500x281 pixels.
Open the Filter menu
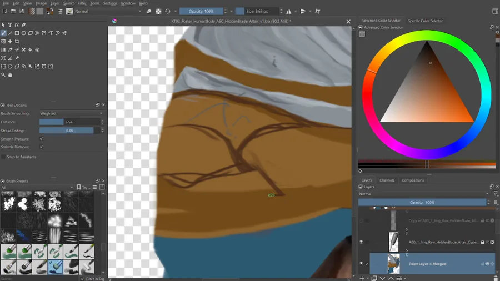[x=82, y=3]
